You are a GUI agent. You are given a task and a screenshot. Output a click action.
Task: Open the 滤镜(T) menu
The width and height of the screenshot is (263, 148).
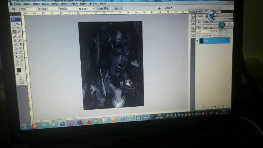(65, 4)
